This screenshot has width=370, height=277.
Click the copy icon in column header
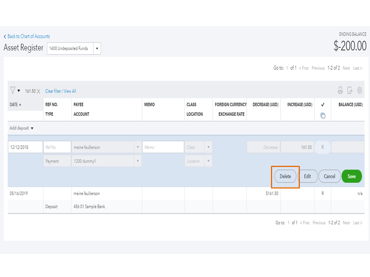[x=323, y=115]
